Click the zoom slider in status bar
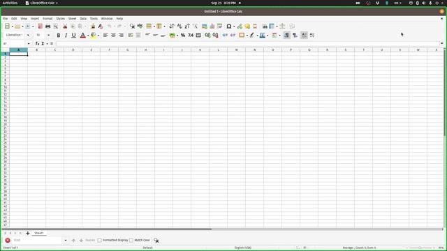Screen dimensions: 447x251 click(420, 248)
